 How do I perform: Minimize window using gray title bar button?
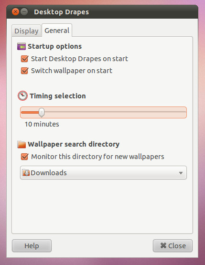[24, 12]
